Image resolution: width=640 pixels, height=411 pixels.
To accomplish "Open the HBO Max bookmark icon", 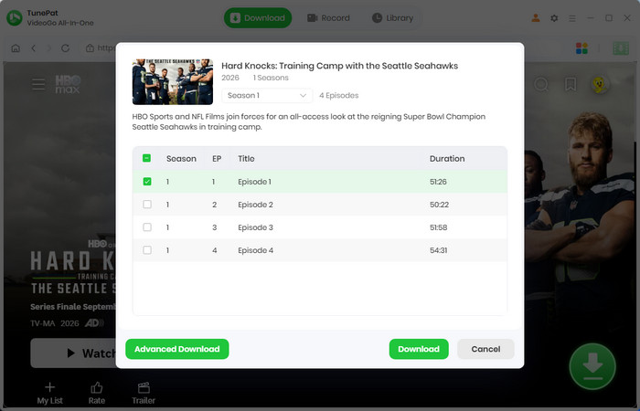I will click(571, 84).
